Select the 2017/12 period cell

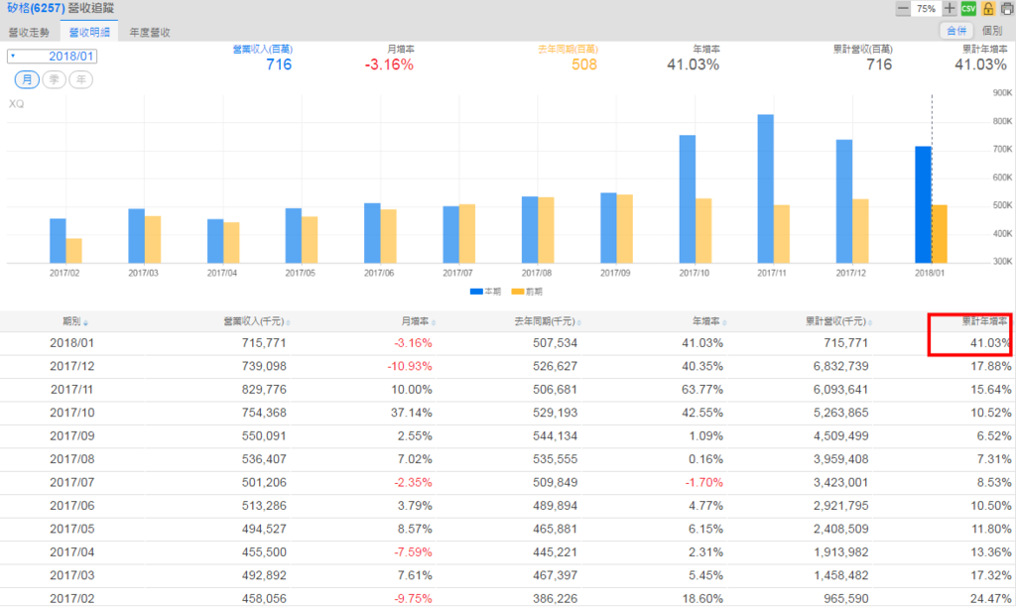tap(71, 366)
